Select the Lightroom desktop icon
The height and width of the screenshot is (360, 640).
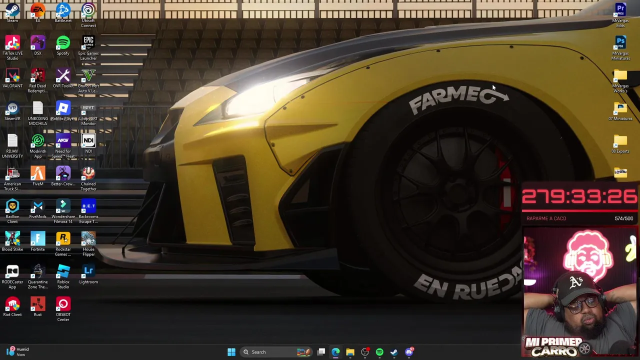88,274
